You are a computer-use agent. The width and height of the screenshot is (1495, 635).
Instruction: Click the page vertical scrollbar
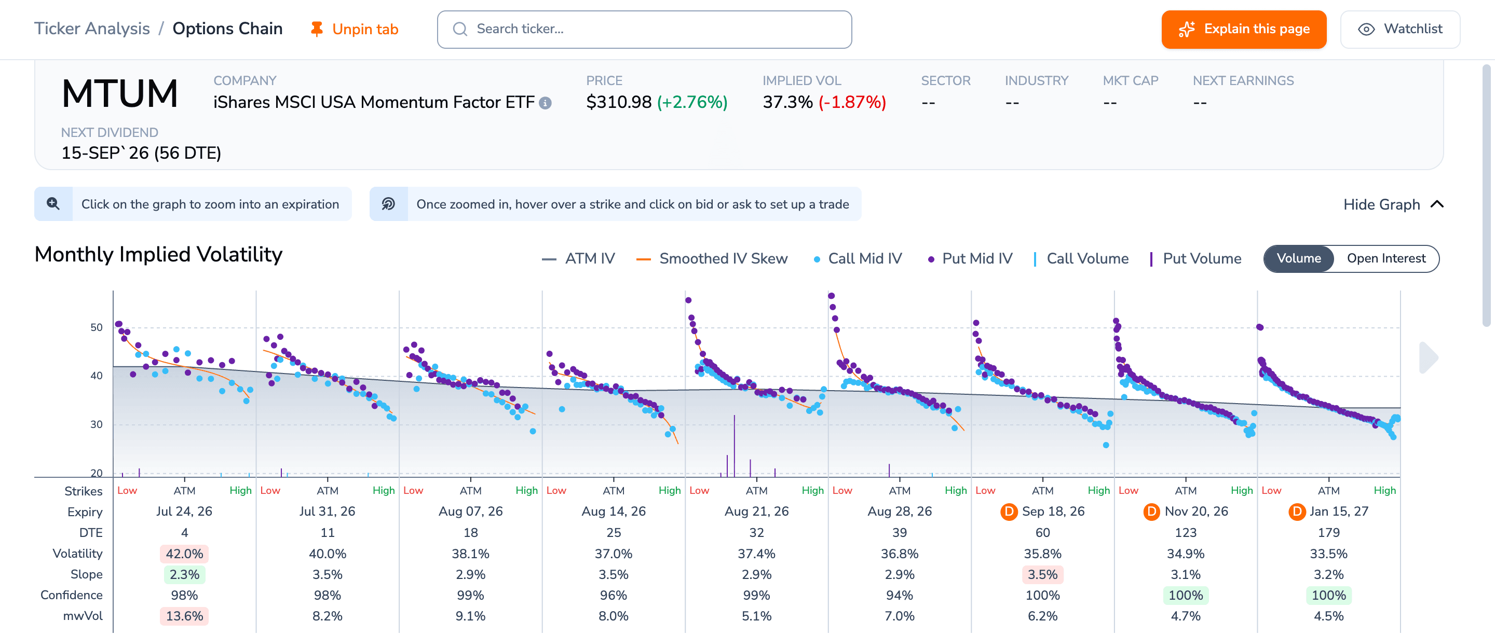click(1486, 196)
